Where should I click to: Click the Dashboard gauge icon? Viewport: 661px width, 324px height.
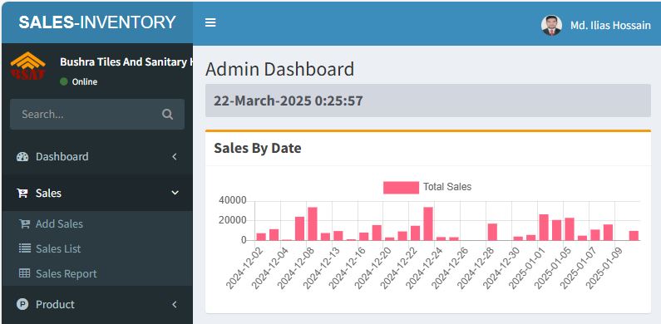[22, 157]
